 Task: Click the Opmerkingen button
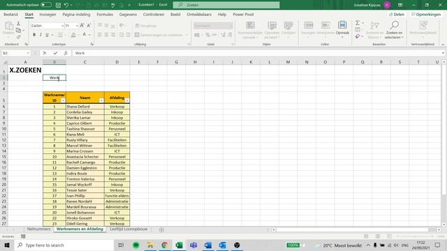[426, 14]
